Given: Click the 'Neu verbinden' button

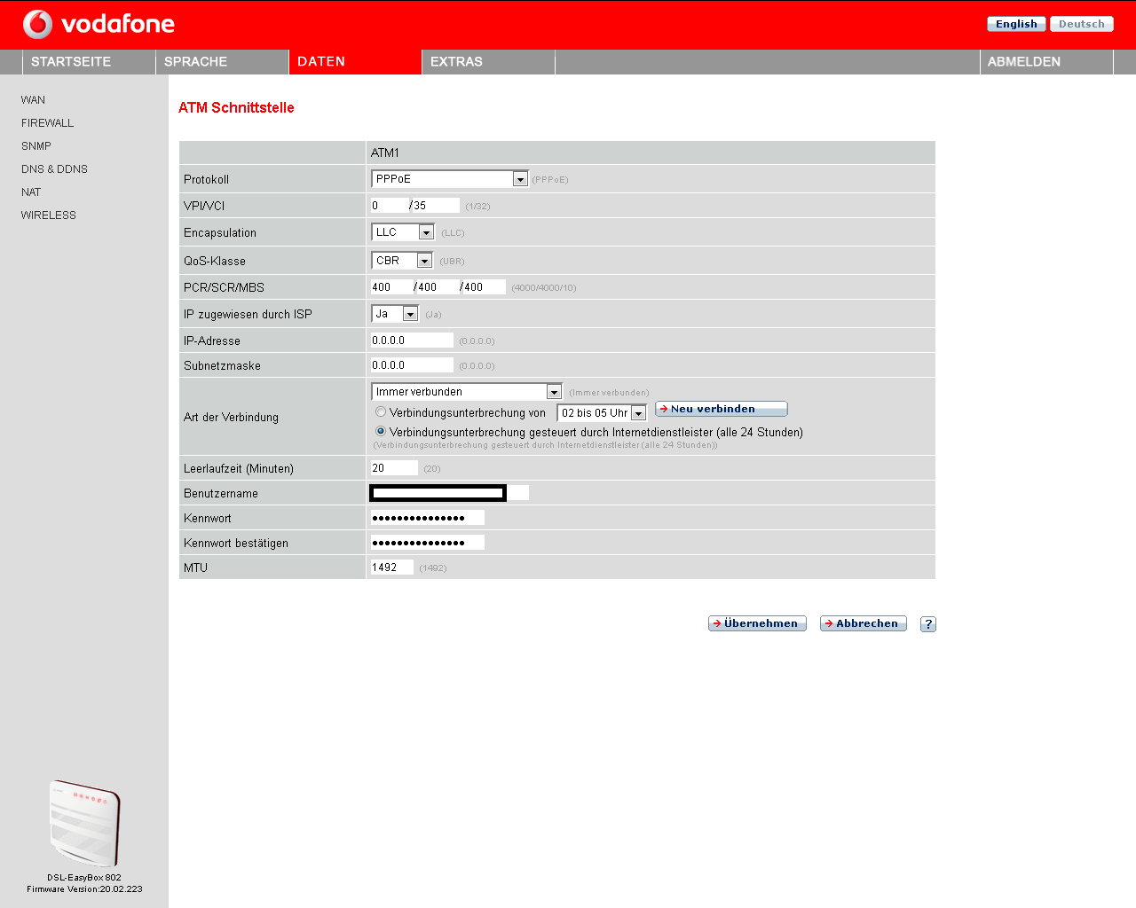Looking at the screenshot, I should (721, 408).
